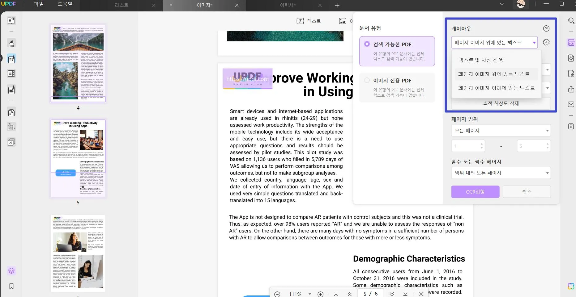The height and width of the screenshot is (297, 576).
Task: Open the Protect PDF lock icon
Action: pyautogui.click(x=571, y=73)
